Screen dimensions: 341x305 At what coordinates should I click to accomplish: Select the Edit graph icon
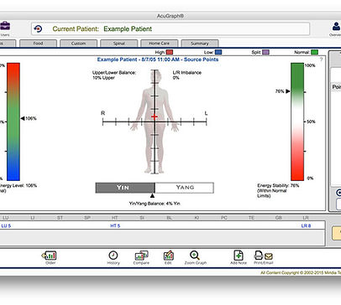168,256
